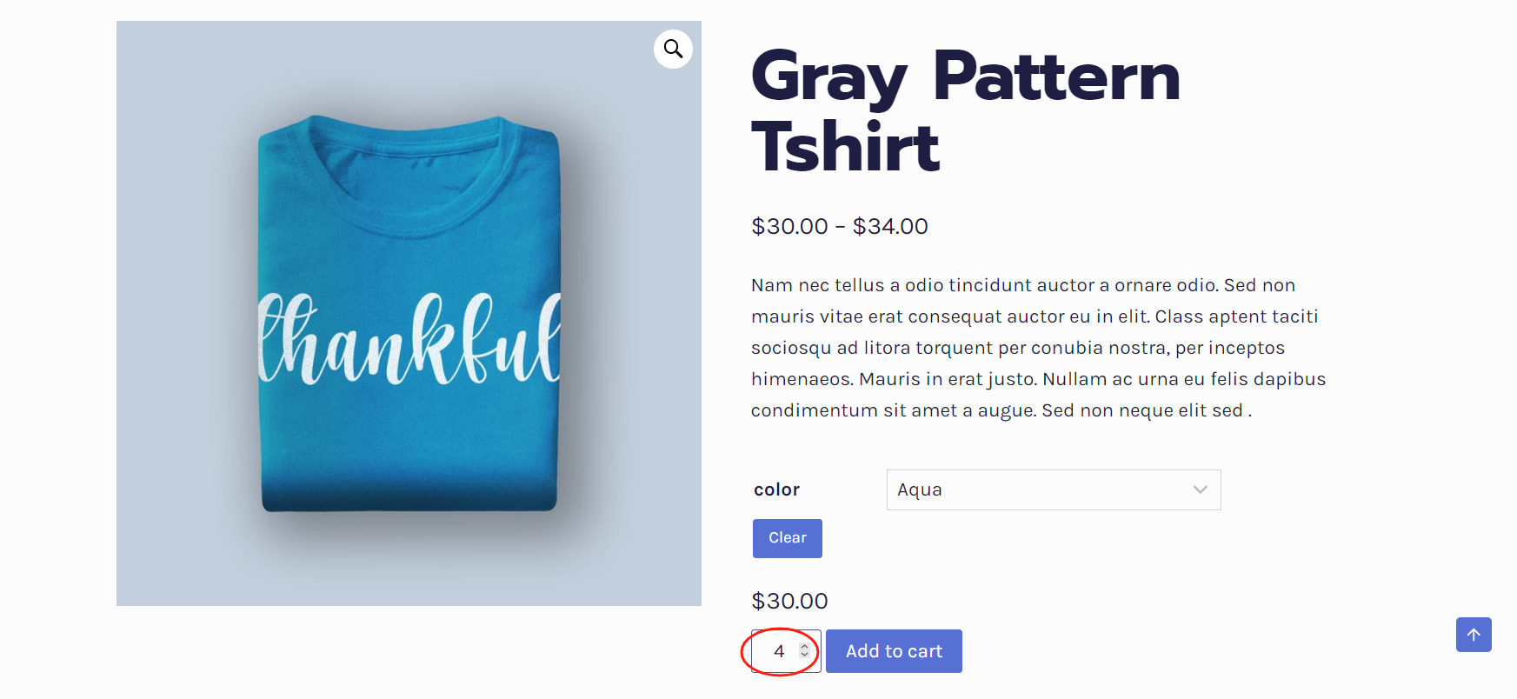This screenshot has width=1517, height=699.
Task: Click the $34.00 upper price in range
Action: coord(890,226)
